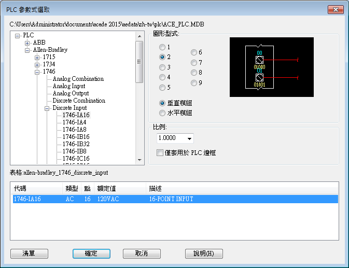Select graphics style radio button 3
The image size is (349, 268).
point(162,67)
